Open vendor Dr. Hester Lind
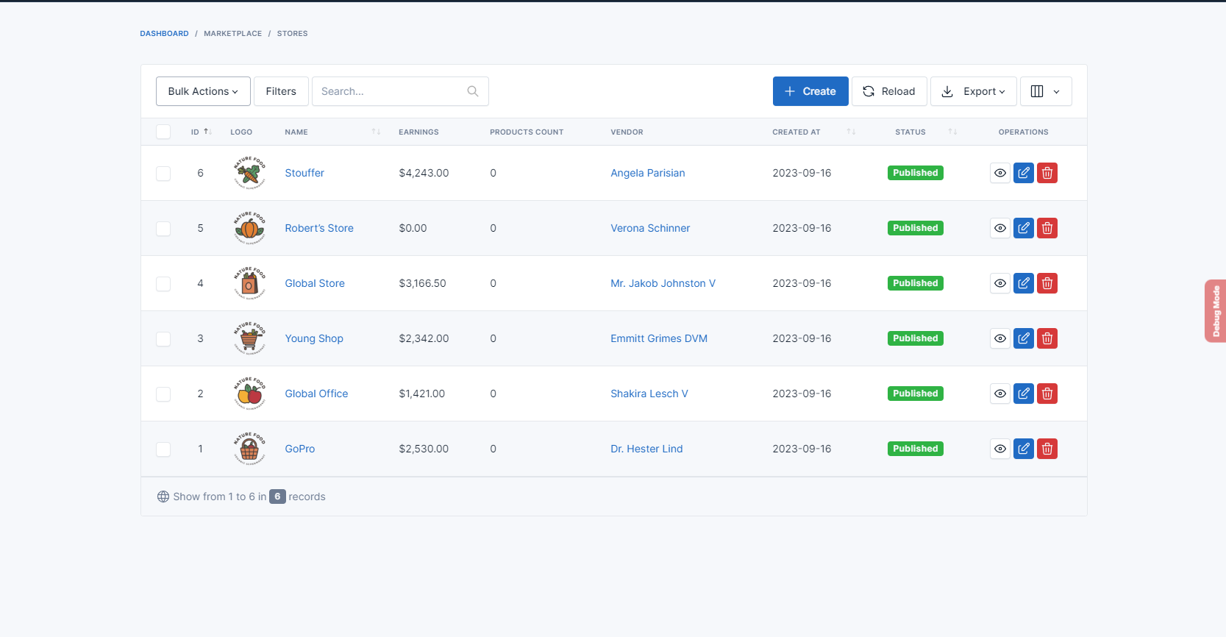1226x637 pixels. click(x=646, y=449)
